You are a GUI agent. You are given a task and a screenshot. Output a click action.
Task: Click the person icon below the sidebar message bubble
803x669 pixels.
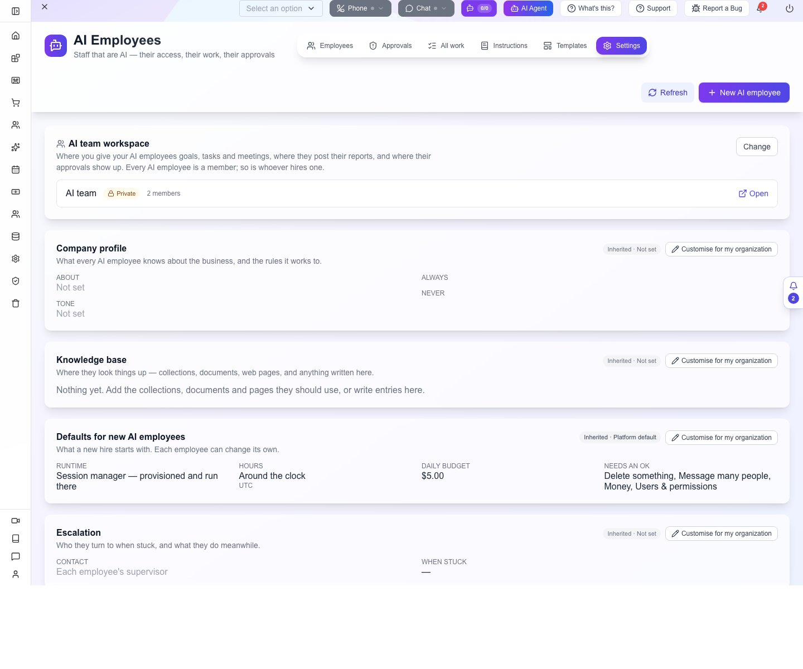point(16,574)
